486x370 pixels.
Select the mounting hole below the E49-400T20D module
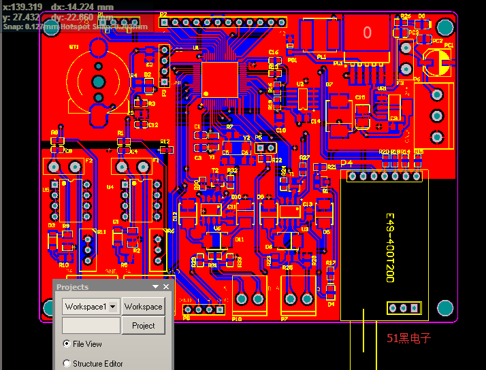coord(445,308)
